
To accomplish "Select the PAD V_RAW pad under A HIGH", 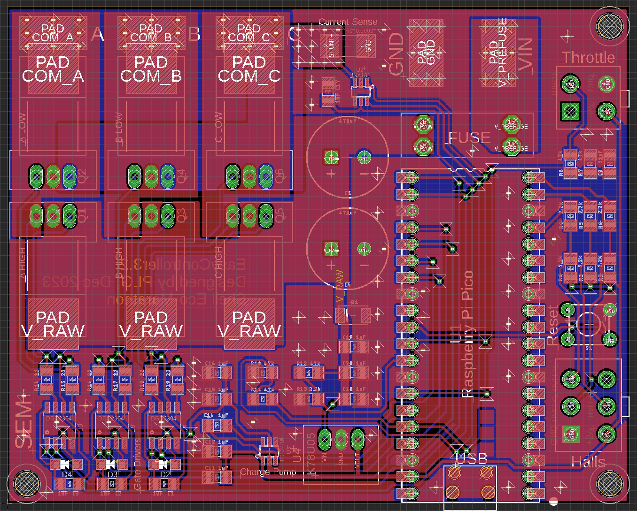I will click(x=53, y=324).
